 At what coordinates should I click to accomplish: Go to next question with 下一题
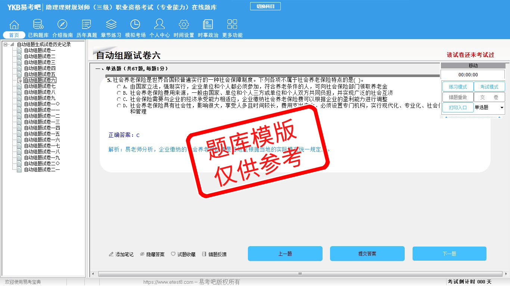click(x=449, y=254)
